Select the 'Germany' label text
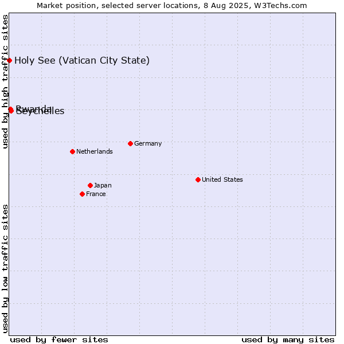The width and height of the screenshot is (344, 344). [148, 144]
